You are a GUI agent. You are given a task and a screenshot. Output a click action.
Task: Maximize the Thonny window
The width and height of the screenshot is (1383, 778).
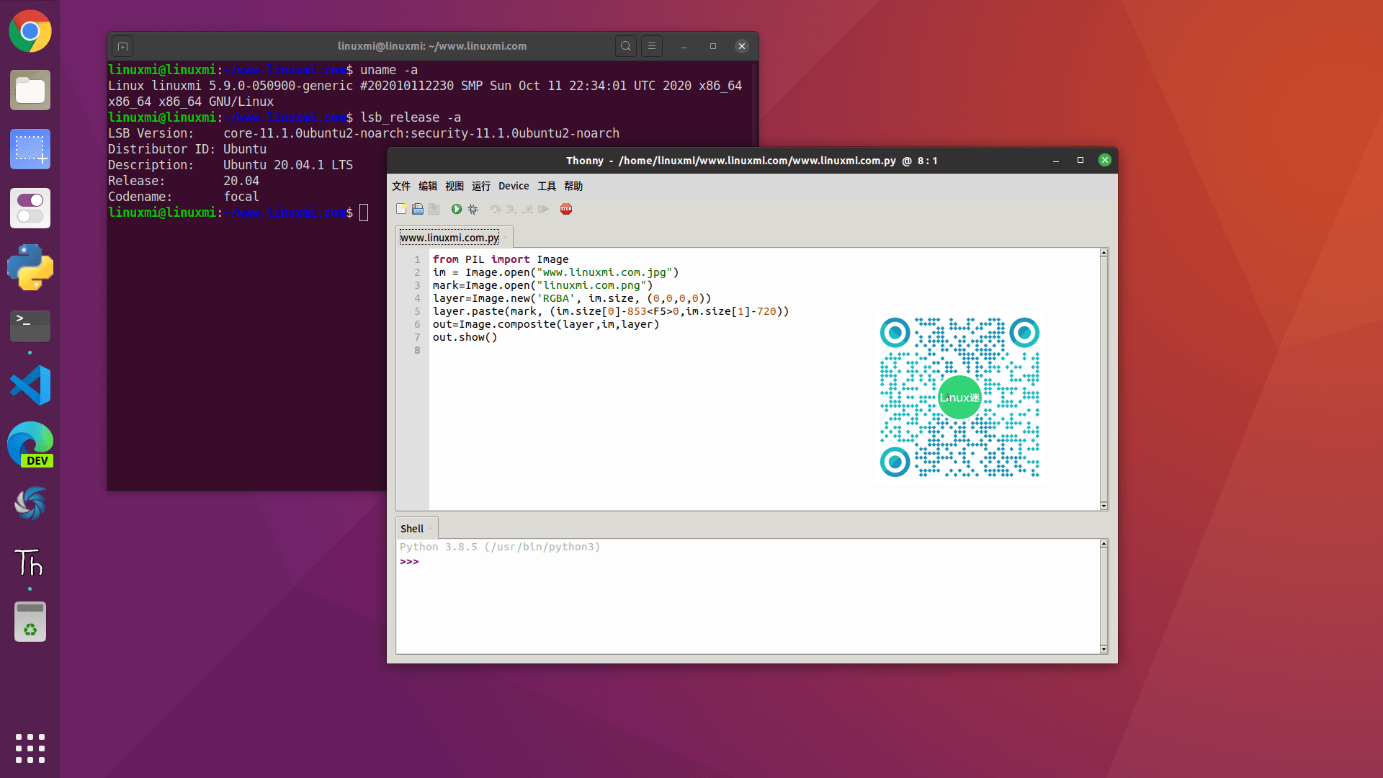pos(1080,160)
